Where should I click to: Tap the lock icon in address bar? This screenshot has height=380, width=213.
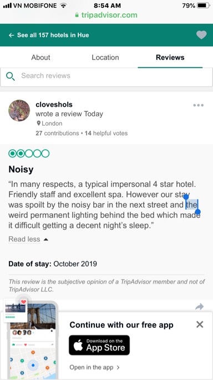pos(77,15)
